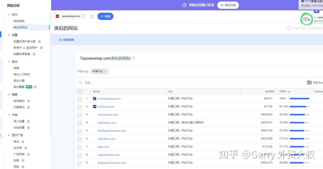
Task: Check the jegs.com row checkbox
Action: (80, 147)
